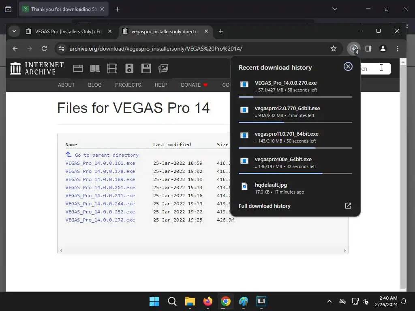The image size is (415, 311).
Task: Click vegaspro100e_64bit.exe progress bar
Action: [x=295, y=173]
